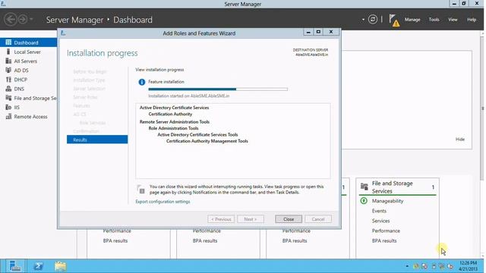Click the forward navigation arrow in Server Manager
Image resolution: width=486 pixels, height=273 pixels.
(23, 20)
